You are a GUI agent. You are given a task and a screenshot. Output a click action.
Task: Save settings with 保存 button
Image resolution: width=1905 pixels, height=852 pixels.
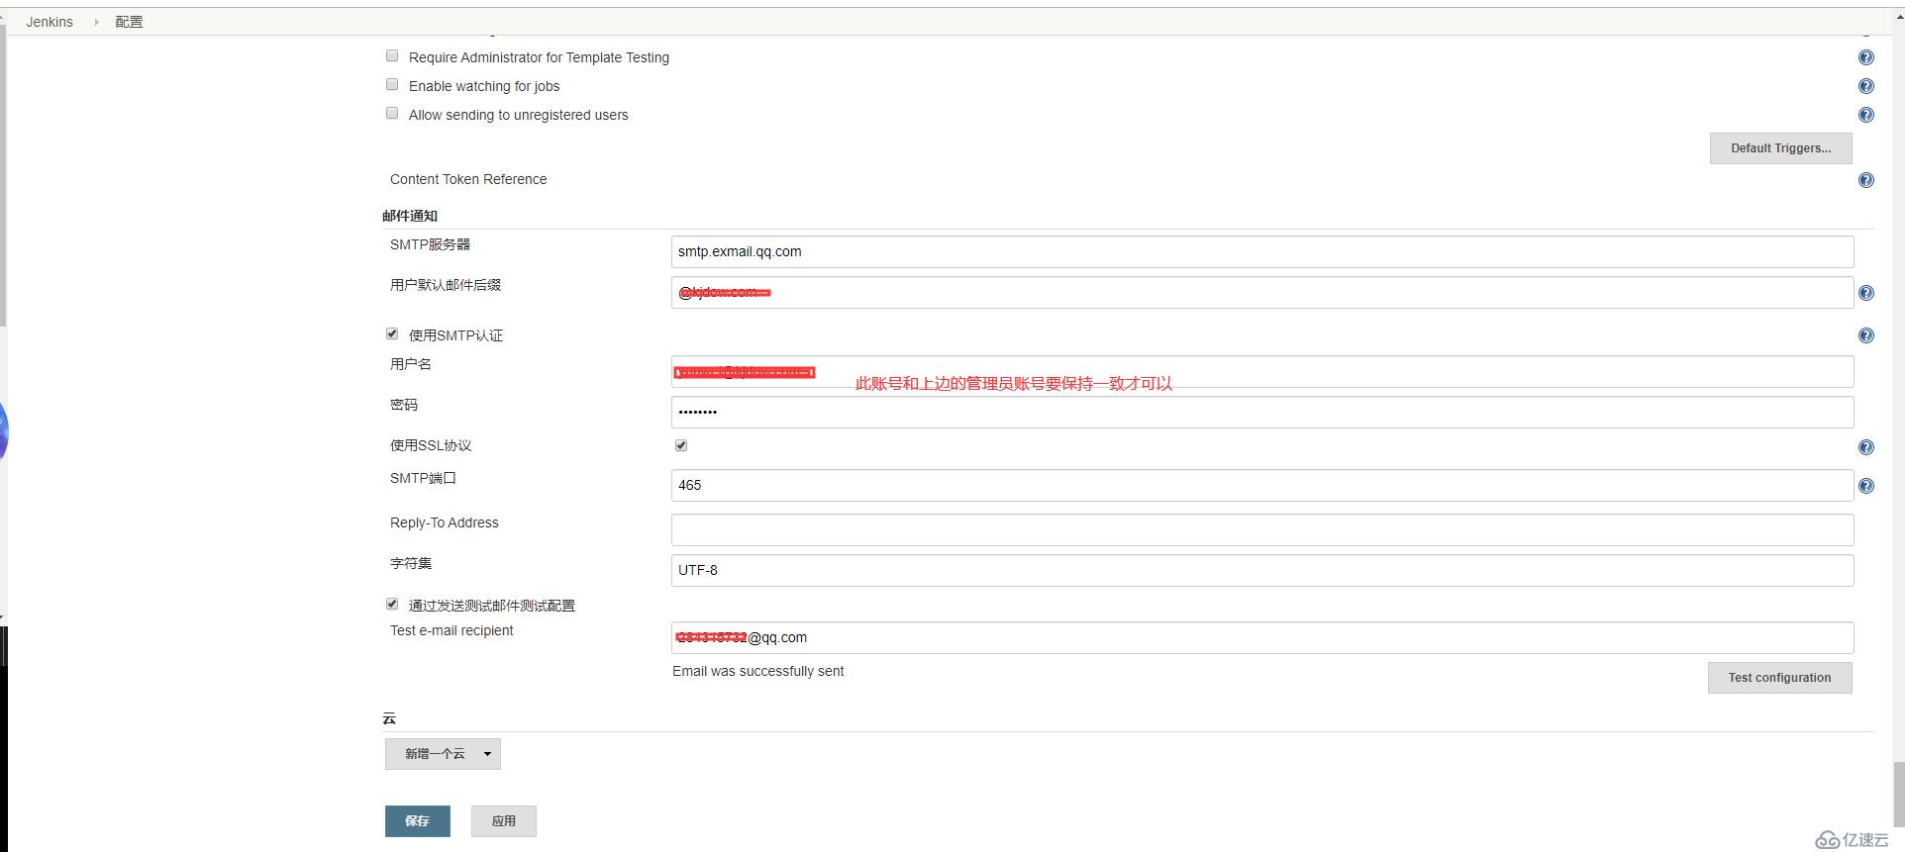418,821
